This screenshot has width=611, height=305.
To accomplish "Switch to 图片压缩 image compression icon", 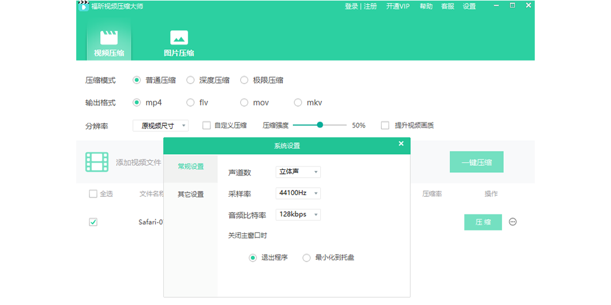I will pos(179,38).
